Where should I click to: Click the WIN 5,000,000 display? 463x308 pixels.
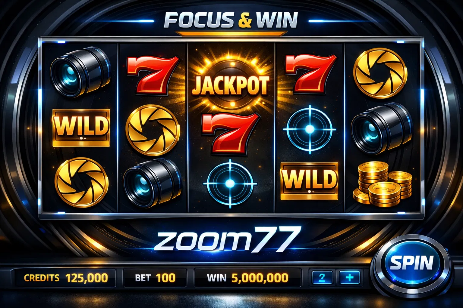coord(247,278)
